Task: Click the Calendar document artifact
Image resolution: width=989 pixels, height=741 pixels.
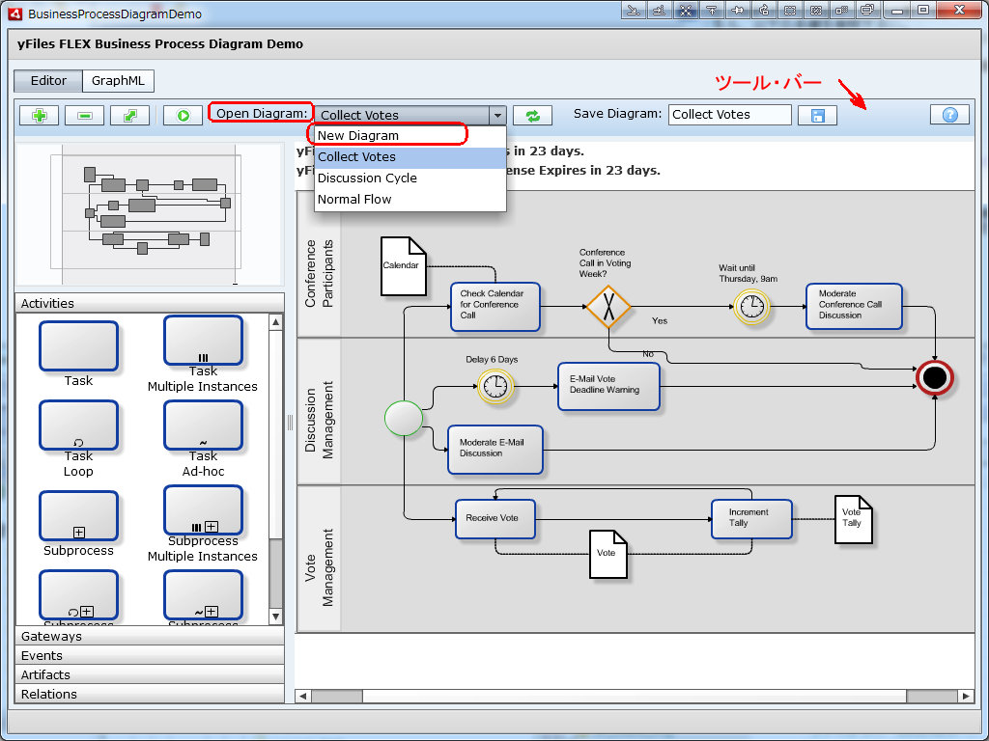Action: coord(404,266)
